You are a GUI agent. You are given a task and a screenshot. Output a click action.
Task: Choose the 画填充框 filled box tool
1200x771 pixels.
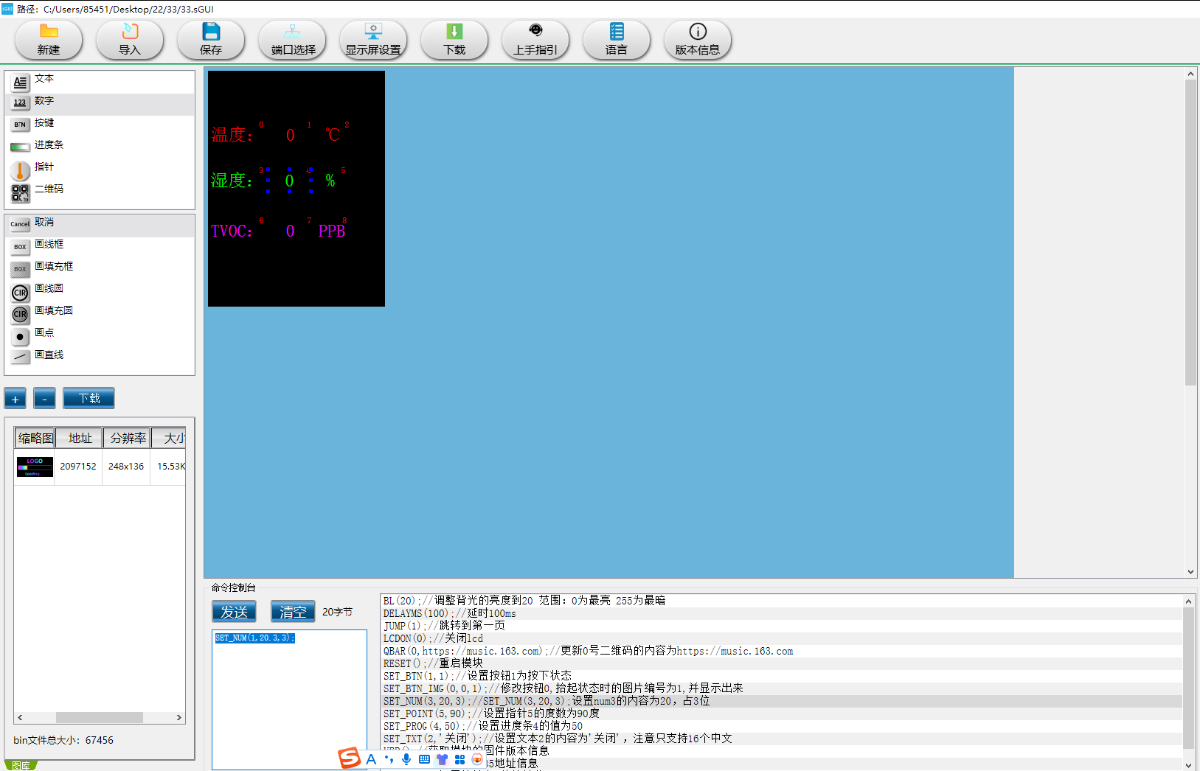100,270
